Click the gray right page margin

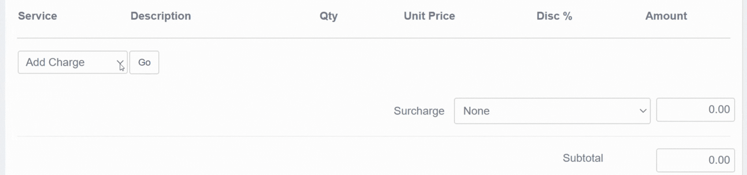(x=744, y=87)
